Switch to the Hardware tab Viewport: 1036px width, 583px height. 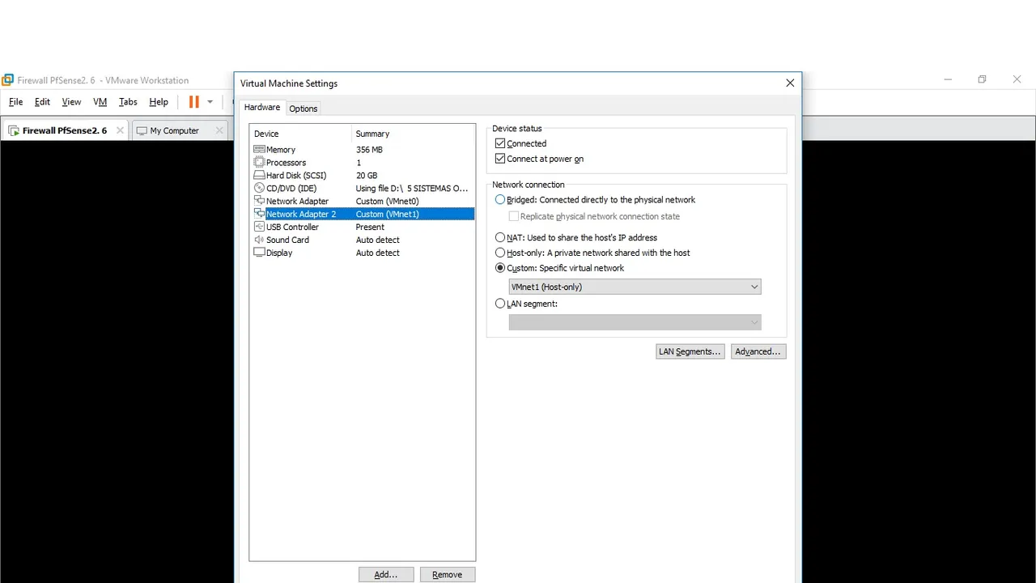(x=262, y=107)
